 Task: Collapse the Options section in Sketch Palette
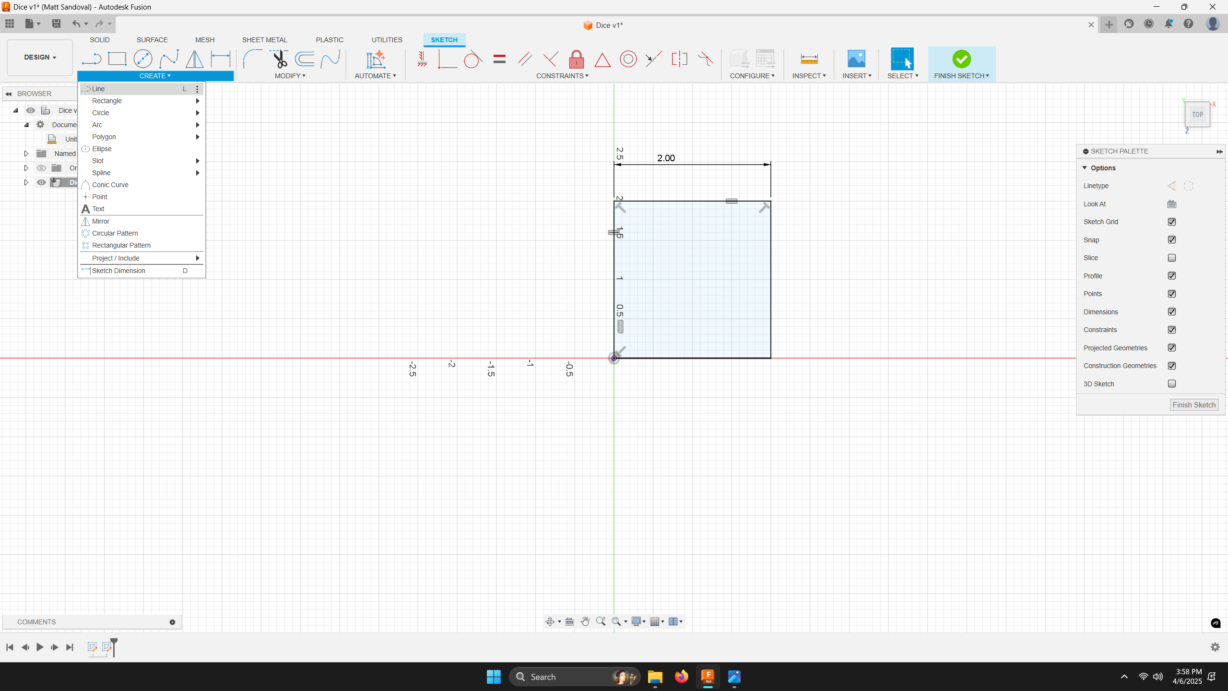point(1085,168)
